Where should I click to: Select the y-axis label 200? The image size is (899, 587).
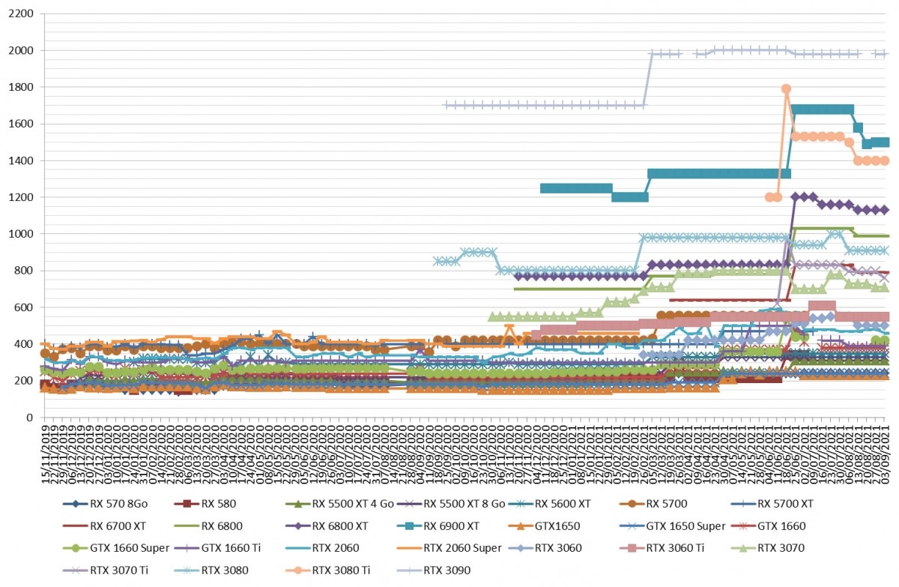pos(25,381)
